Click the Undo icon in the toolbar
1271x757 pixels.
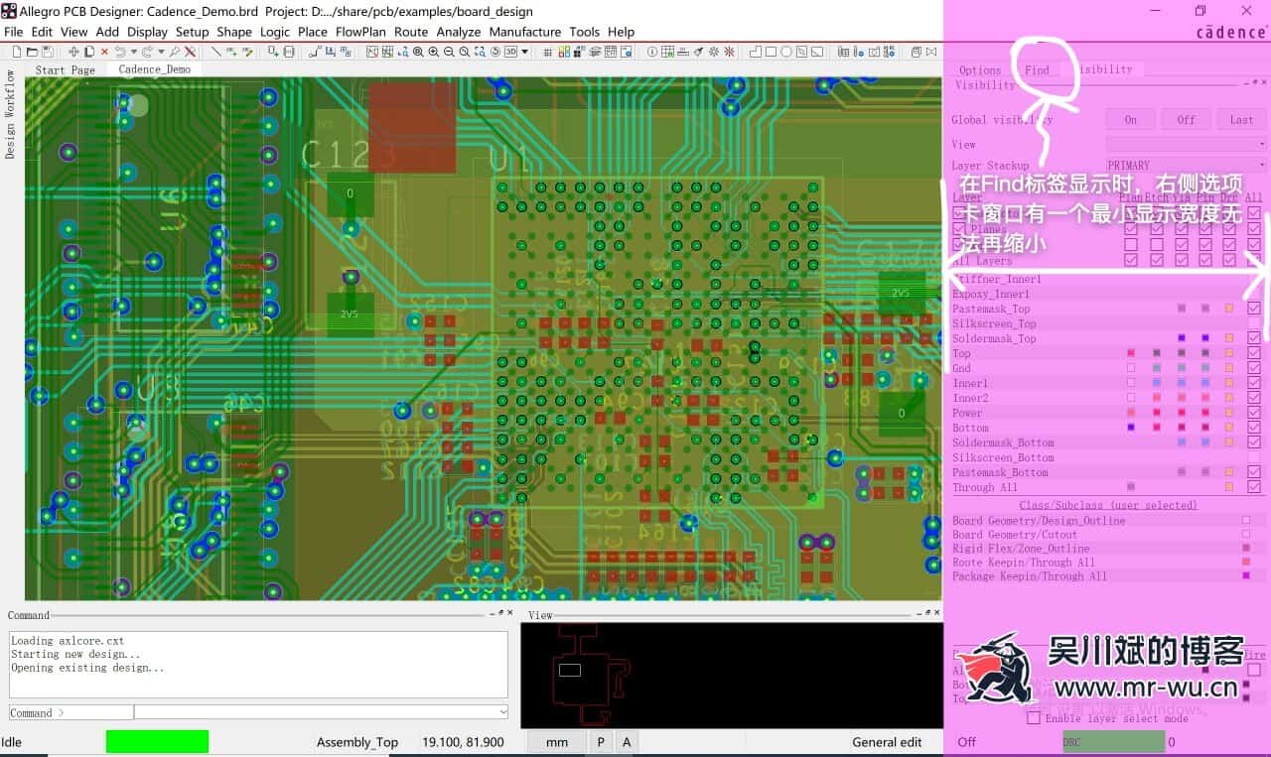pos(121,52)
